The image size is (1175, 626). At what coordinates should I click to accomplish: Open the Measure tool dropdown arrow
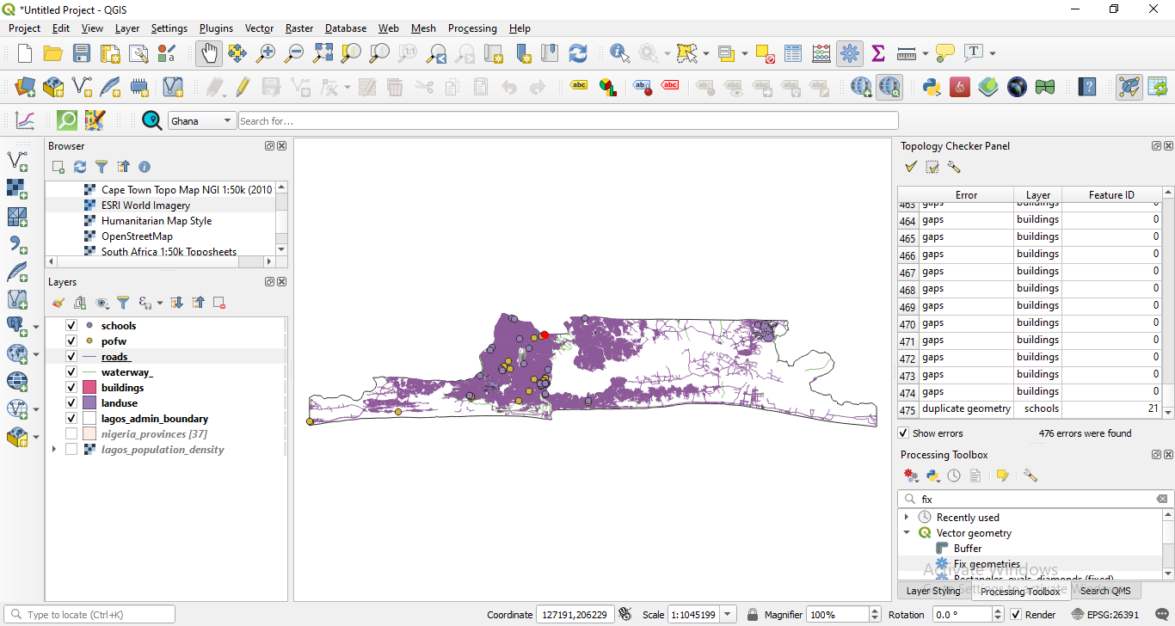pos(926,53)
